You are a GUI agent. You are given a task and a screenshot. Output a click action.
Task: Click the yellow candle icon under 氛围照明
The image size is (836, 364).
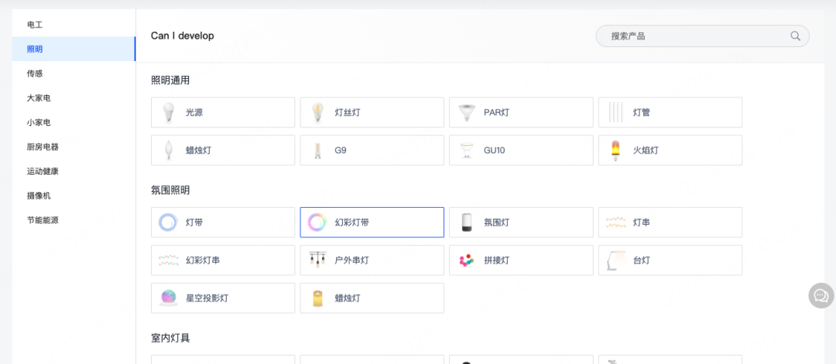coord(317,298)
